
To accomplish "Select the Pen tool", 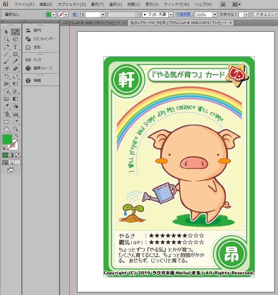I will pyautogui.click(x=6, y=47).
